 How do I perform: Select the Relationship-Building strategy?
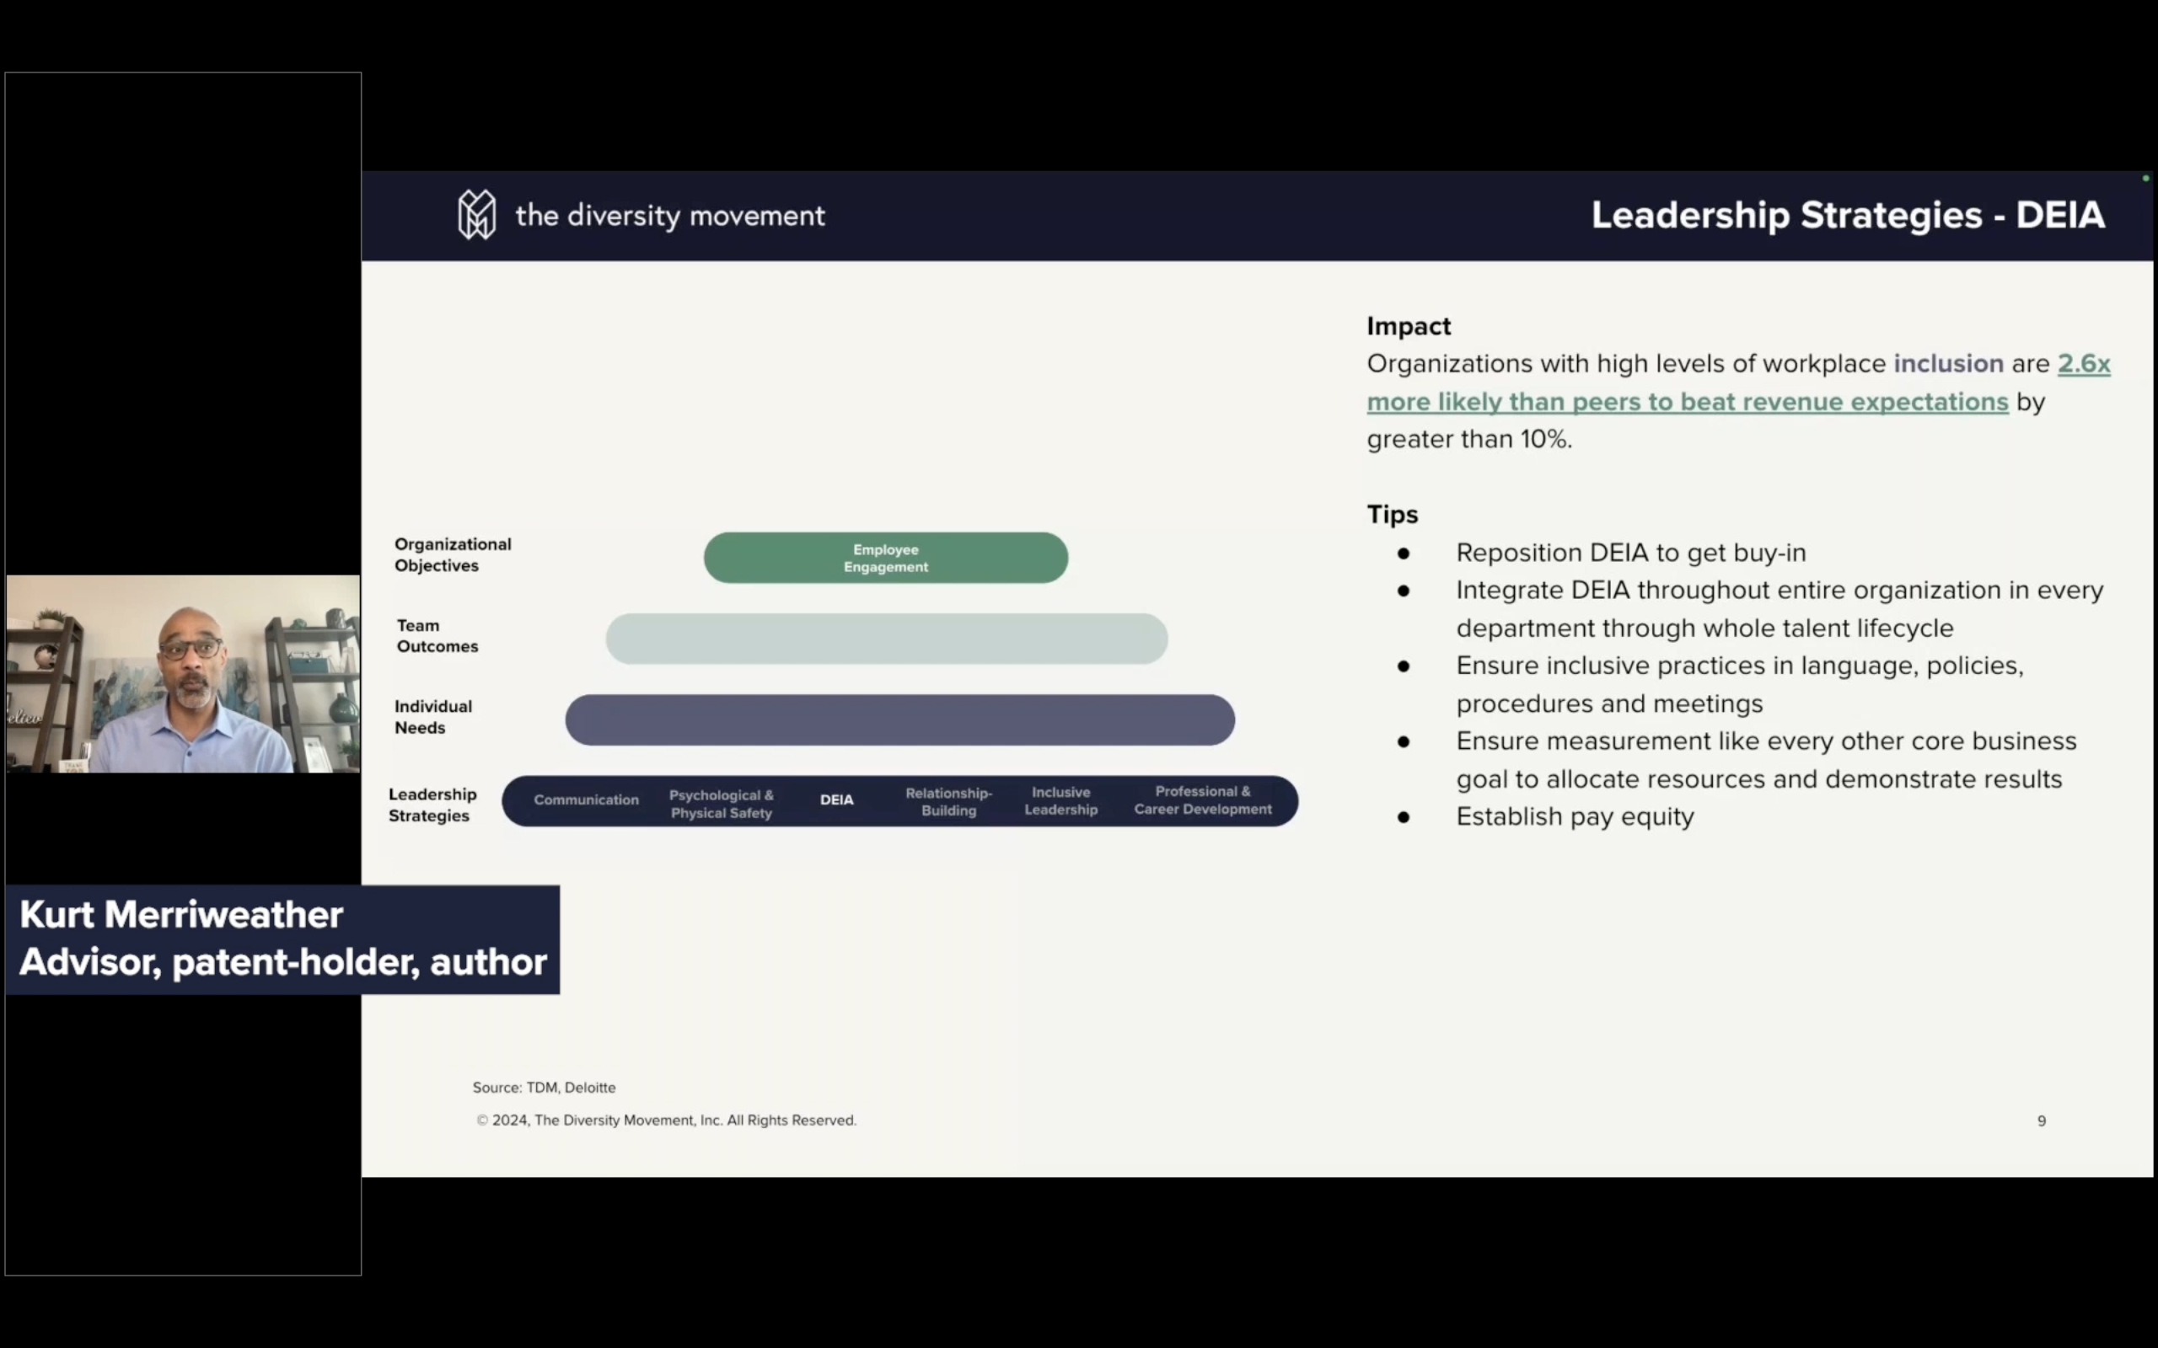tap(947, 800)
